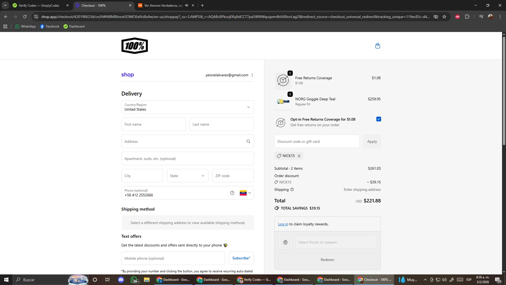Image resolution: width=506 pixels, height=285 pixels.
Task: Click the Address input field
Action: [x=188, y=141]
